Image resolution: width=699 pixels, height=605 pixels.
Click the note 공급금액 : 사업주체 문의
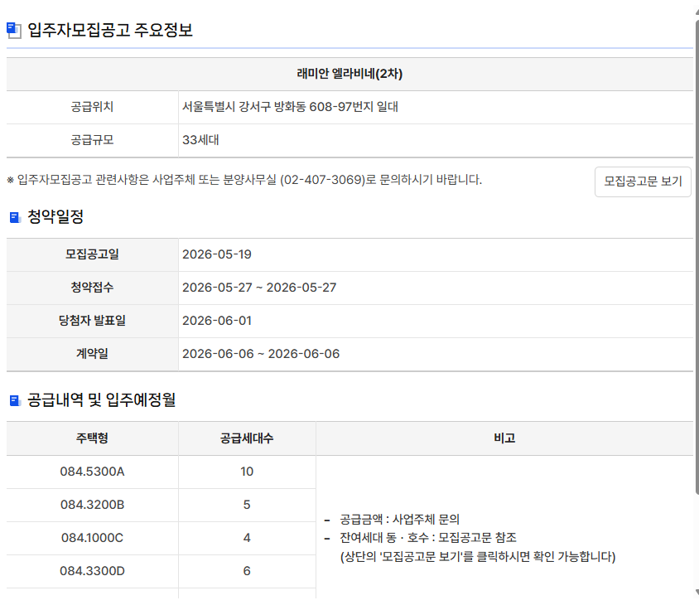(399, 520)
